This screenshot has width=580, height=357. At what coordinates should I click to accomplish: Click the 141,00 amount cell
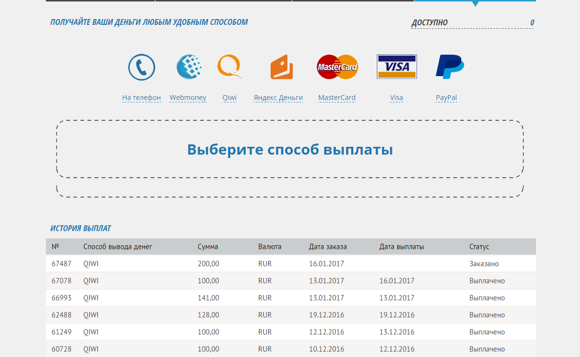208,297
